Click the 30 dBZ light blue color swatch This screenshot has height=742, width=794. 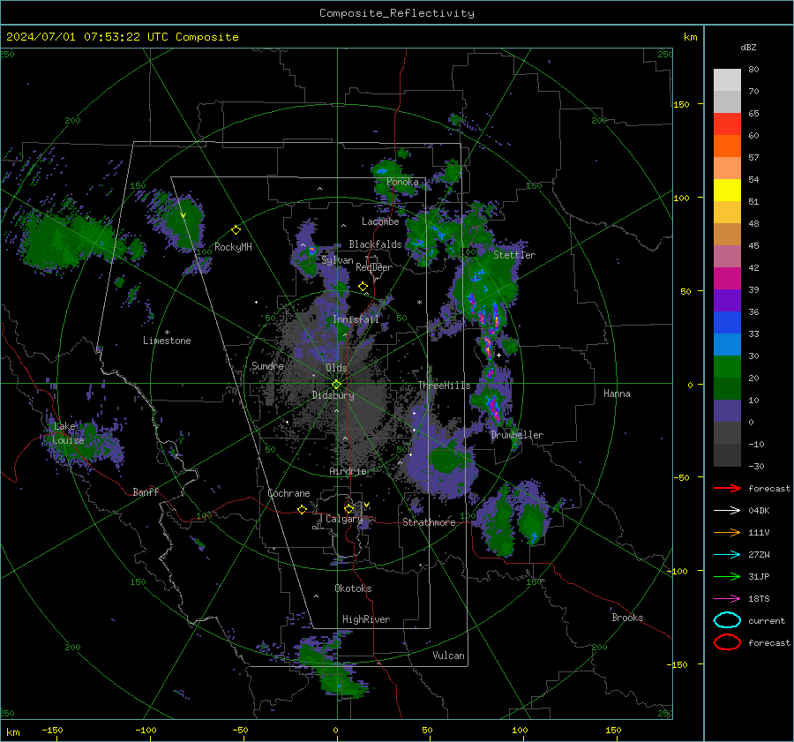(x=727, y=344)
